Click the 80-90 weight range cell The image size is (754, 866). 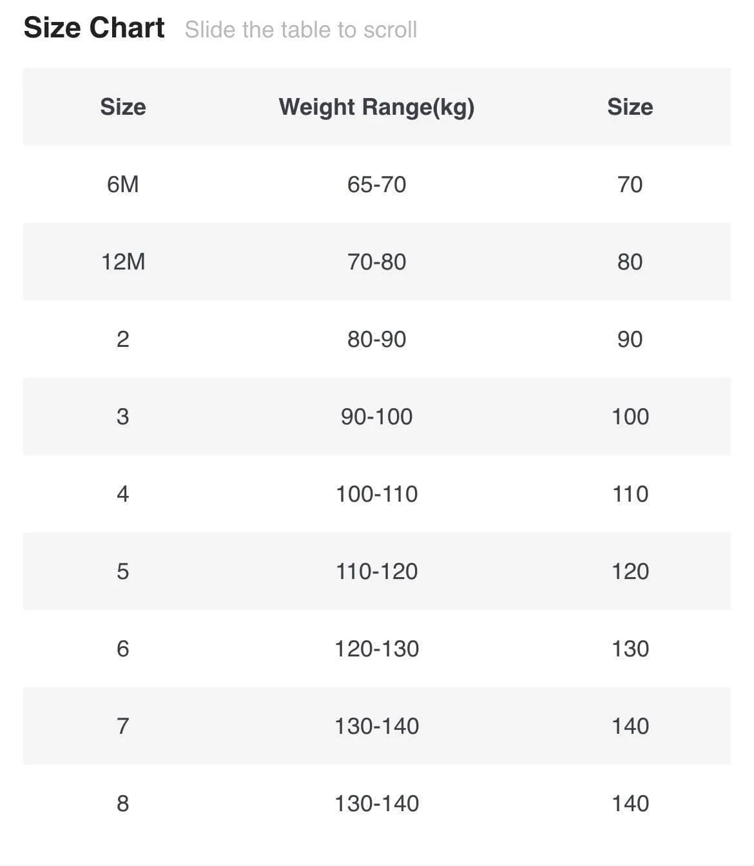pyautogui.click(x=376, y=339)
